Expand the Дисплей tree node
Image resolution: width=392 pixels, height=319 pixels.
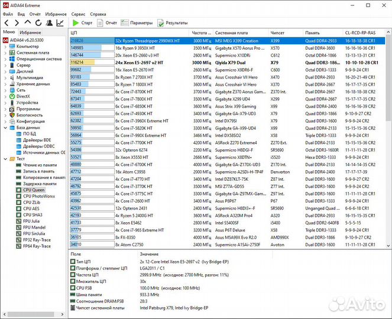[x=5, y=71]
